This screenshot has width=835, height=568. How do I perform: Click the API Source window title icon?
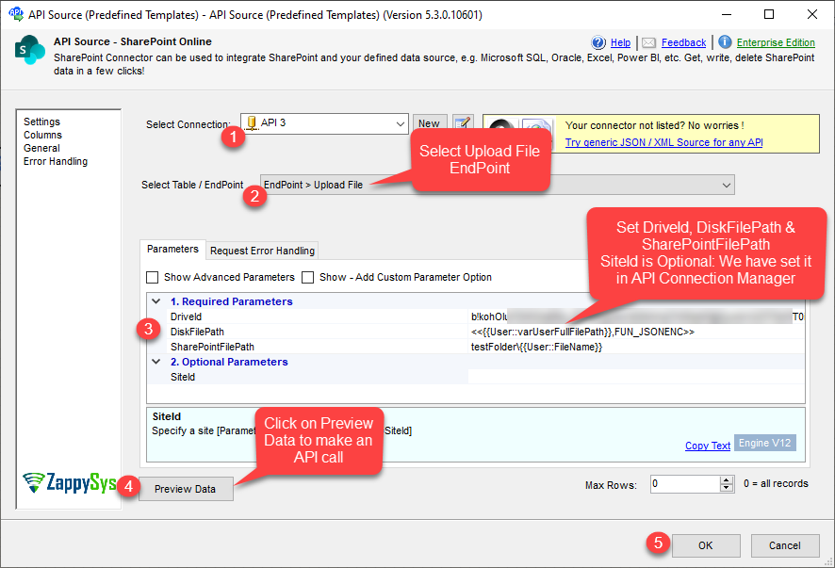tap(16, 14)
